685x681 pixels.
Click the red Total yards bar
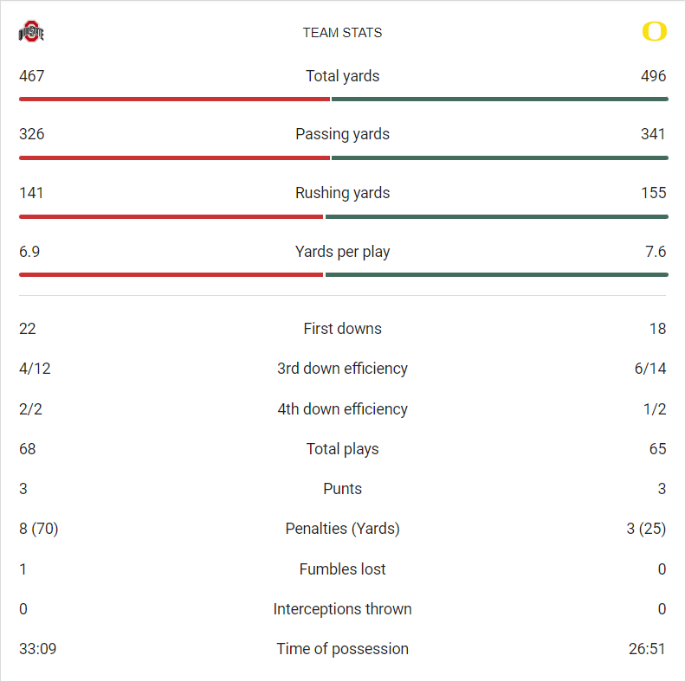pyautogui.click(x=174, y=100)
